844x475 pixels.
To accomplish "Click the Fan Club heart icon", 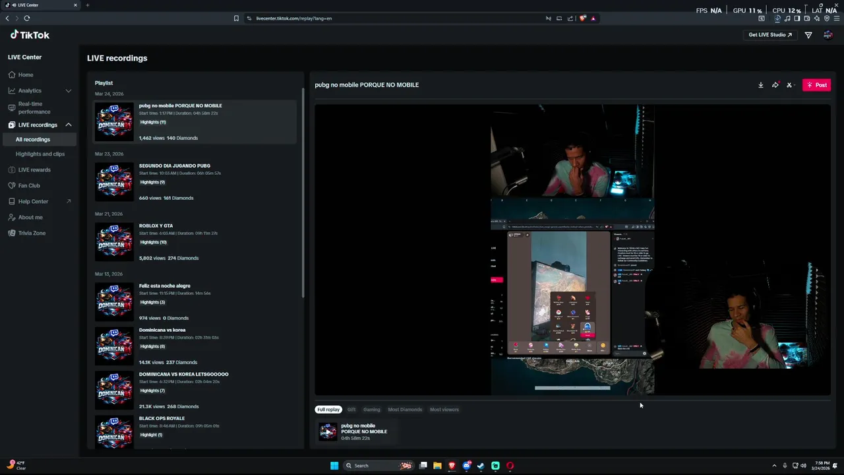I will [12, 185].
